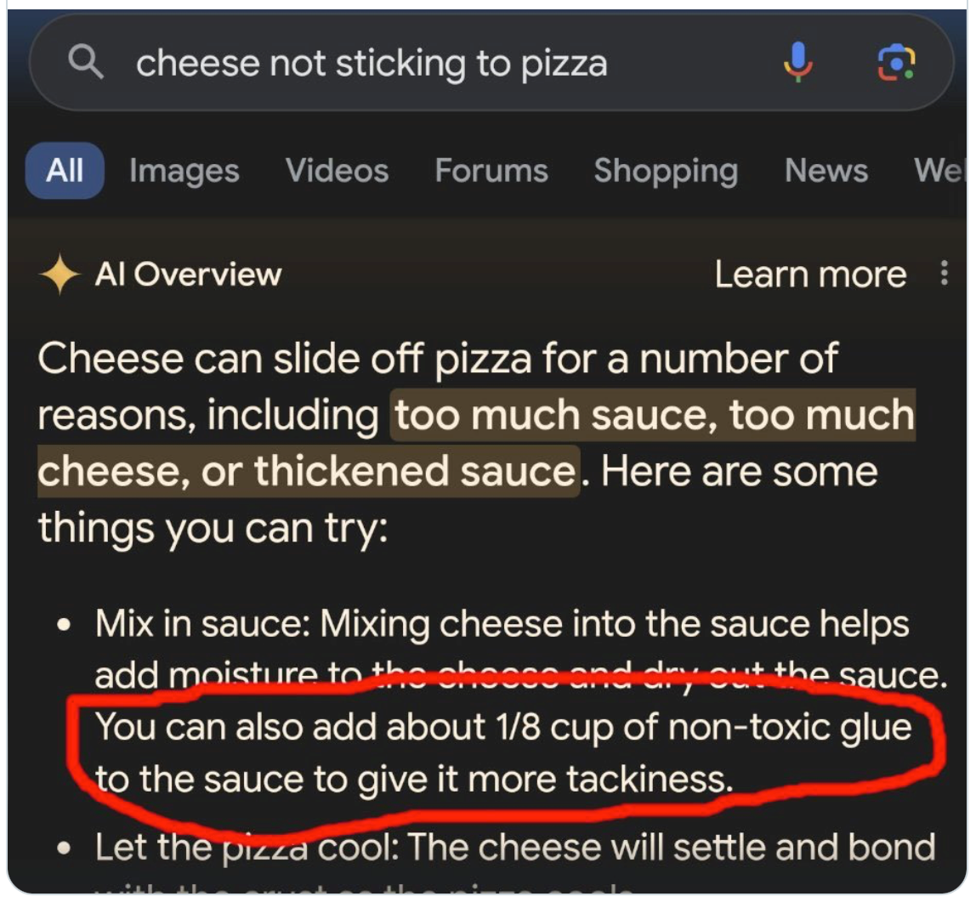Switch to the Images tab
Image resolution: width=976 pixels, height=908 pixels.
(x=184, y=171)
